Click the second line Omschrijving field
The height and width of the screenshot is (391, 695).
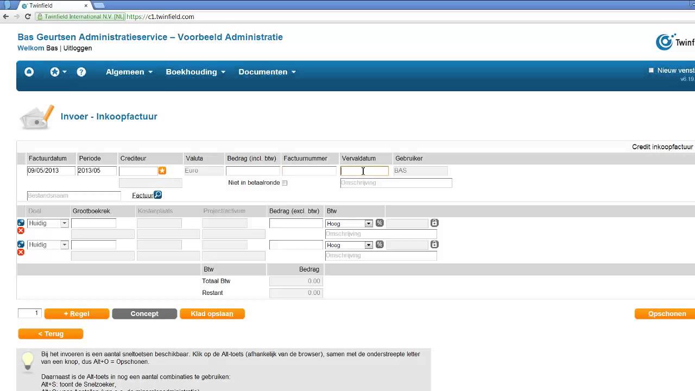pyautogui.click(x=381, y=256)
